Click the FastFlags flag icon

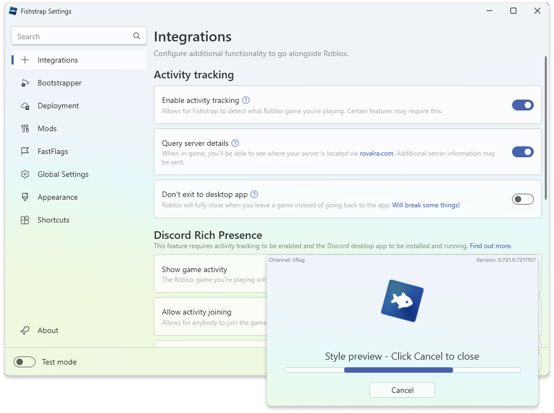pos(25,151)
